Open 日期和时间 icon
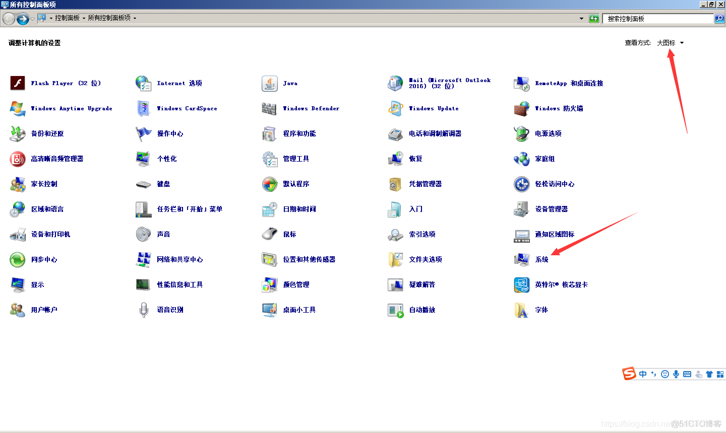Screen dimensions: 726x433 click(270, 209)
